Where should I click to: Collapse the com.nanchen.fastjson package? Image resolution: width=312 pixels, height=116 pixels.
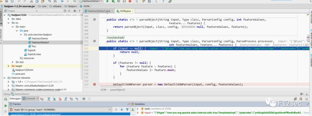point(21,34)
